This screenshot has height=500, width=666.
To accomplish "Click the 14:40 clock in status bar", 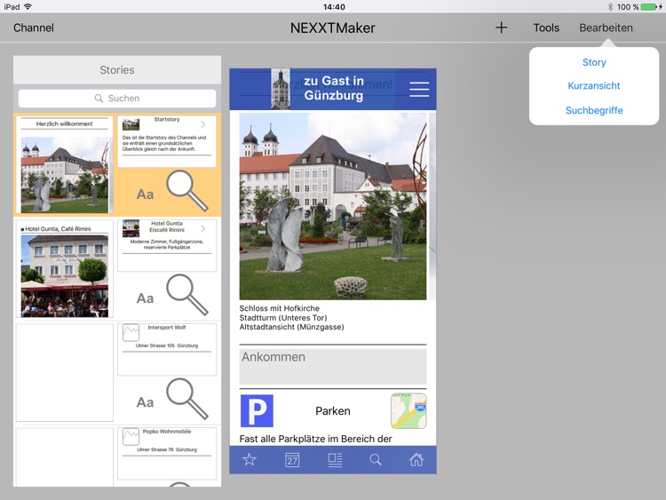I will (x=334, y=7).
